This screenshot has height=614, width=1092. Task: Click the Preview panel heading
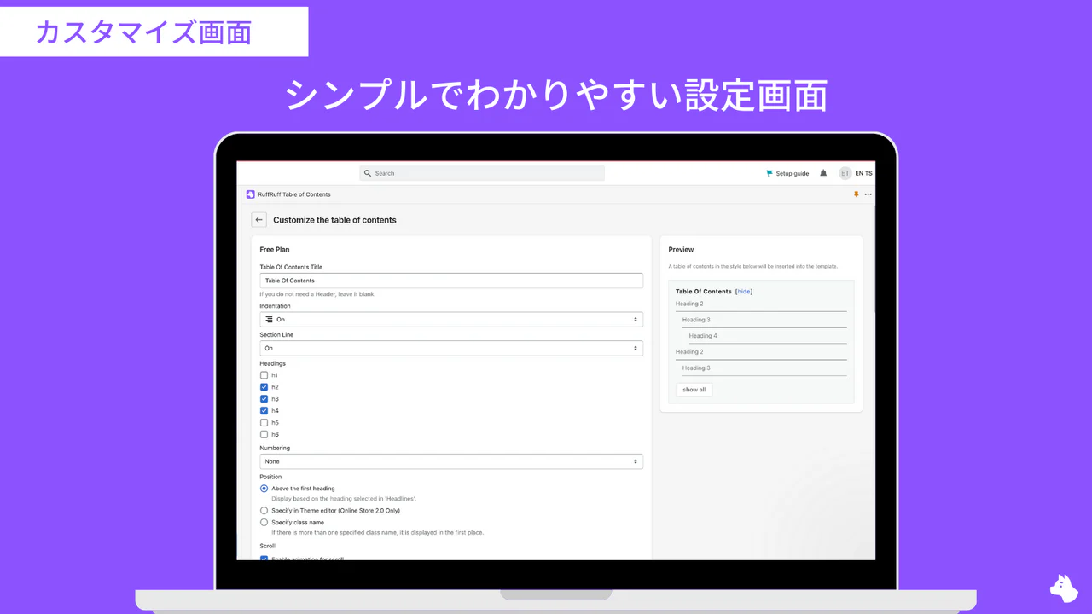(x=681, y=250)
